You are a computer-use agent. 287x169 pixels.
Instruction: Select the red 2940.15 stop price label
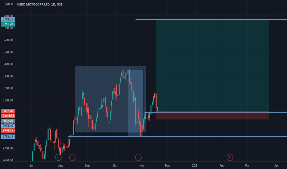tap(8, 131)
